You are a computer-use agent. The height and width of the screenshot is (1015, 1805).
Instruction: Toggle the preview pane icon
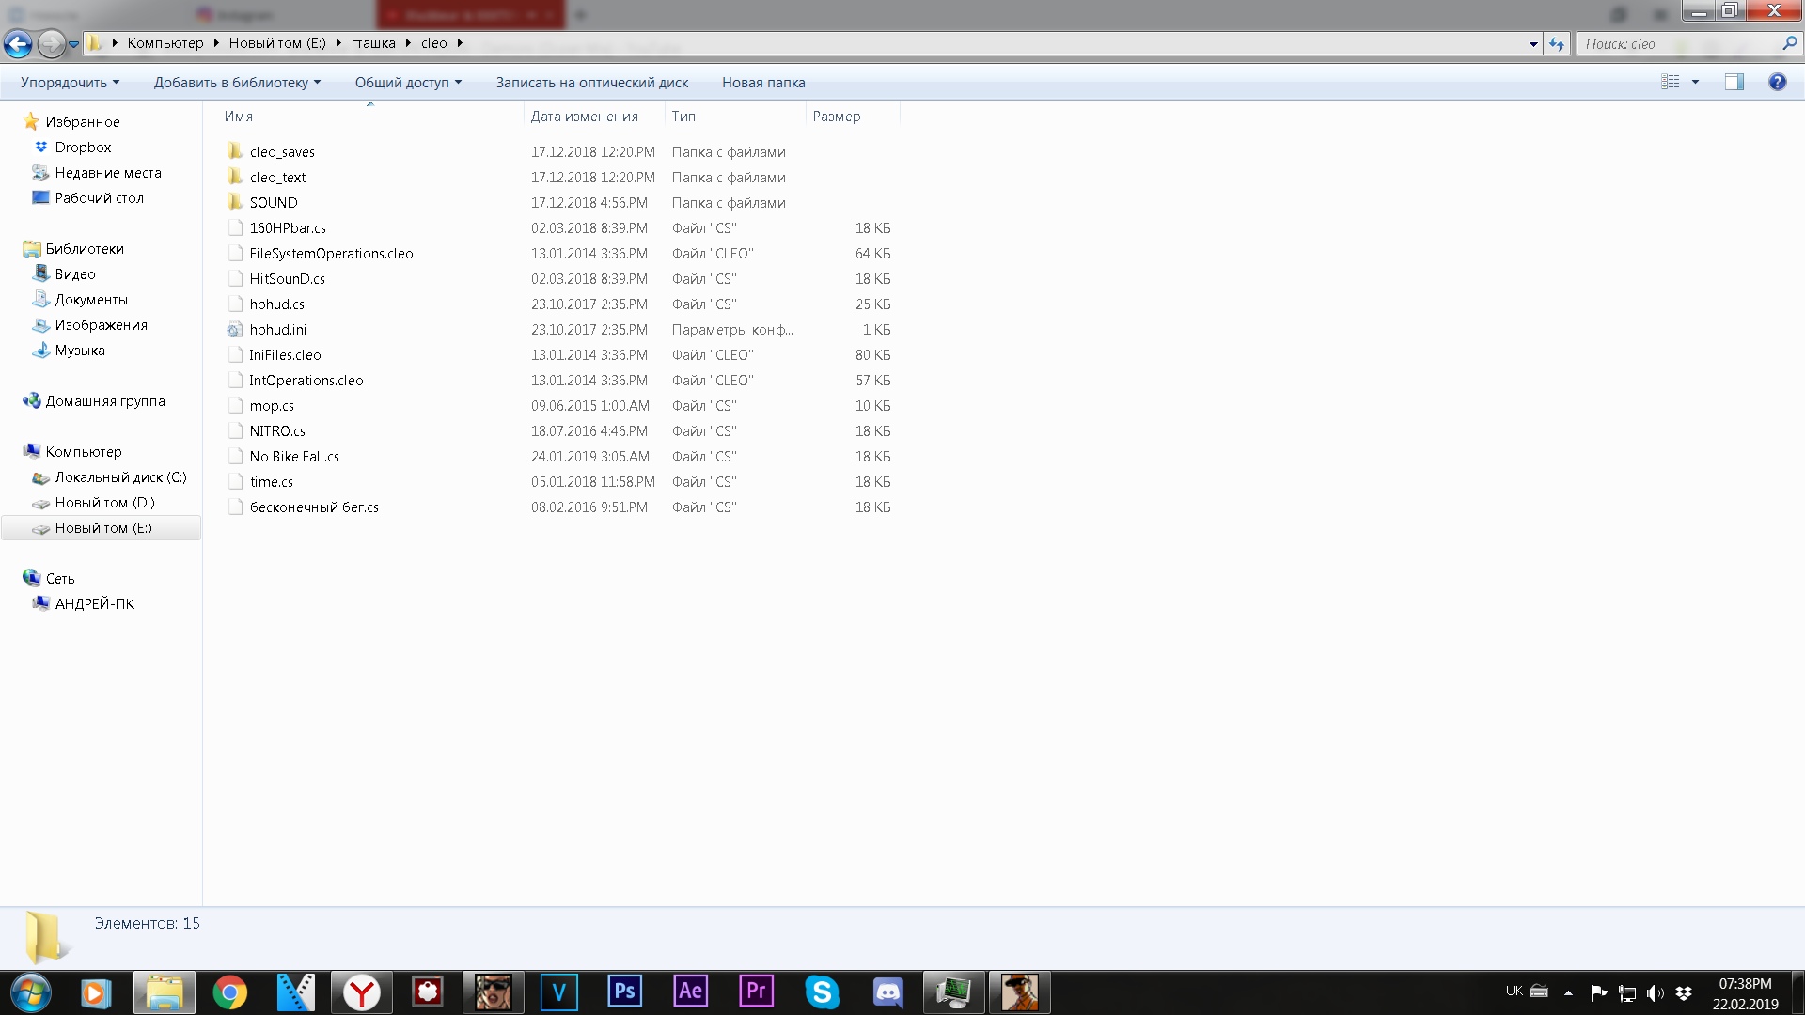click(x=1734, y=82)
